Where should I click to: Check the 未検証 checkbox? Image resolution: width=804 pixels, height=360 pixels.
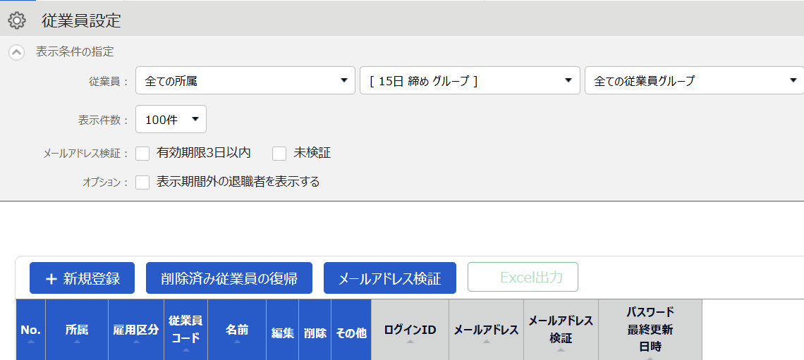[x=279, y=153]
